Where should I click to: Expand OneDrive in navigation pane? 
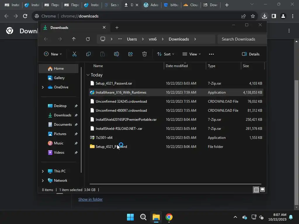tap(43, 87)
